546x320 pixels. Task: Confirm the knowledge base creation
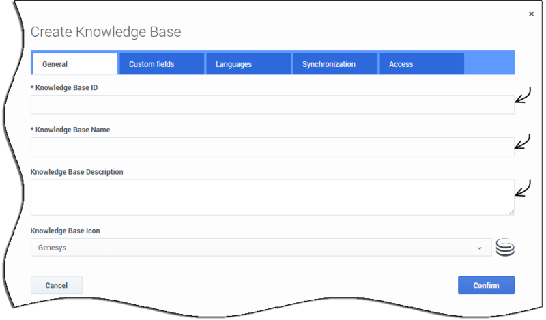[486, 285]
